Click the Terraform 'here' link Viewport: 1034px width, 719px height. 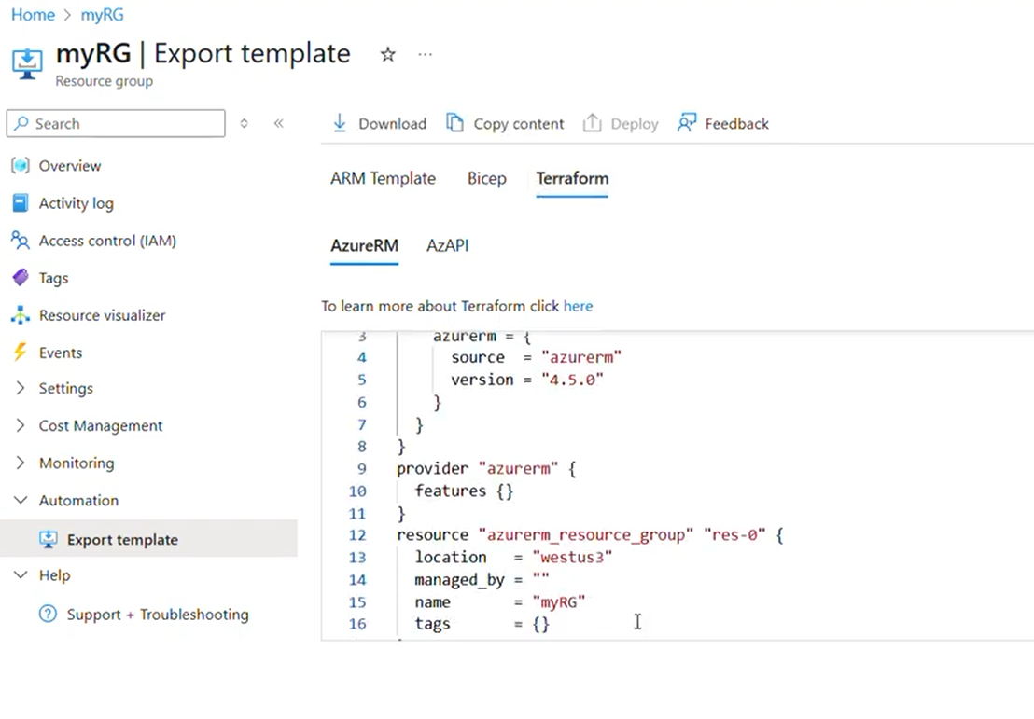(x=578, y=306)
